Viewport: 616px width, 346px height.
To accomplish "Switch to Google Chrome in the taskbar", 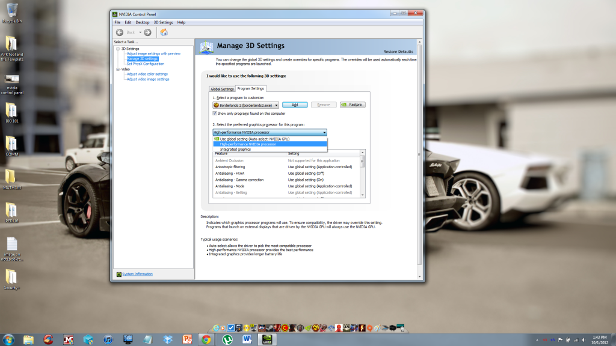I will click(206, 340).
